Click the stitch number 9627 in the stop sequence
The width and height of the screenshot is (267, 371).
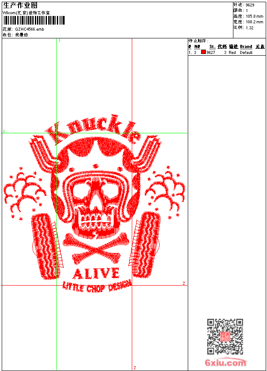[211, 53]
